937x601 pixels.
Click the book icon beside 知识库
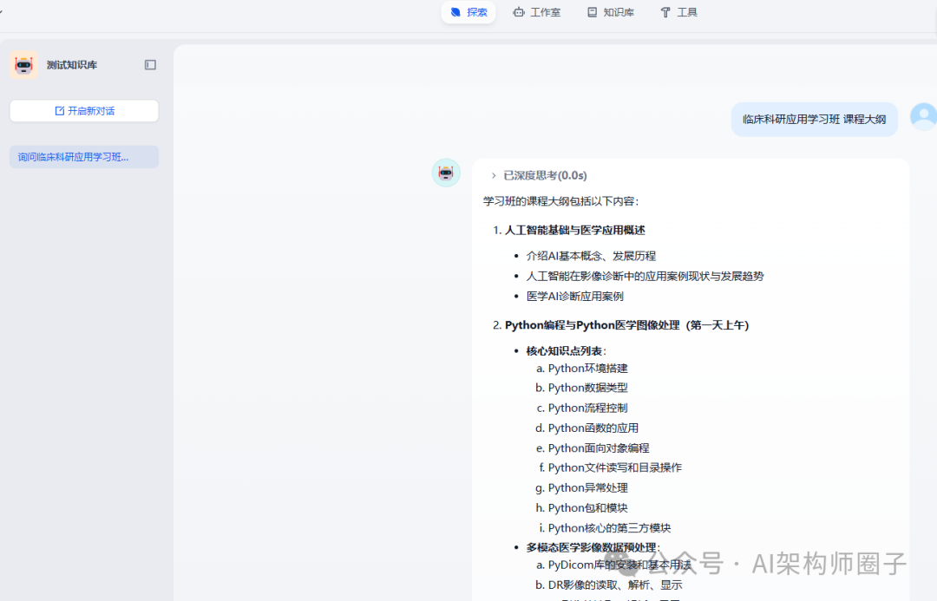[x=594, y=12]
